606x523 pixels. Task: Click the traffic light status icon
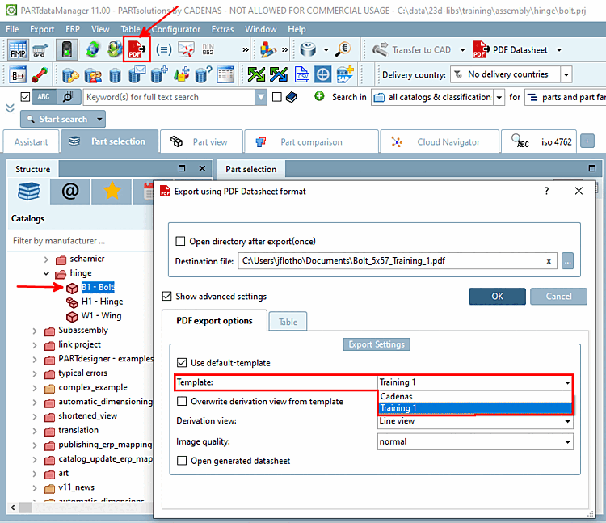tap(66, 50)
